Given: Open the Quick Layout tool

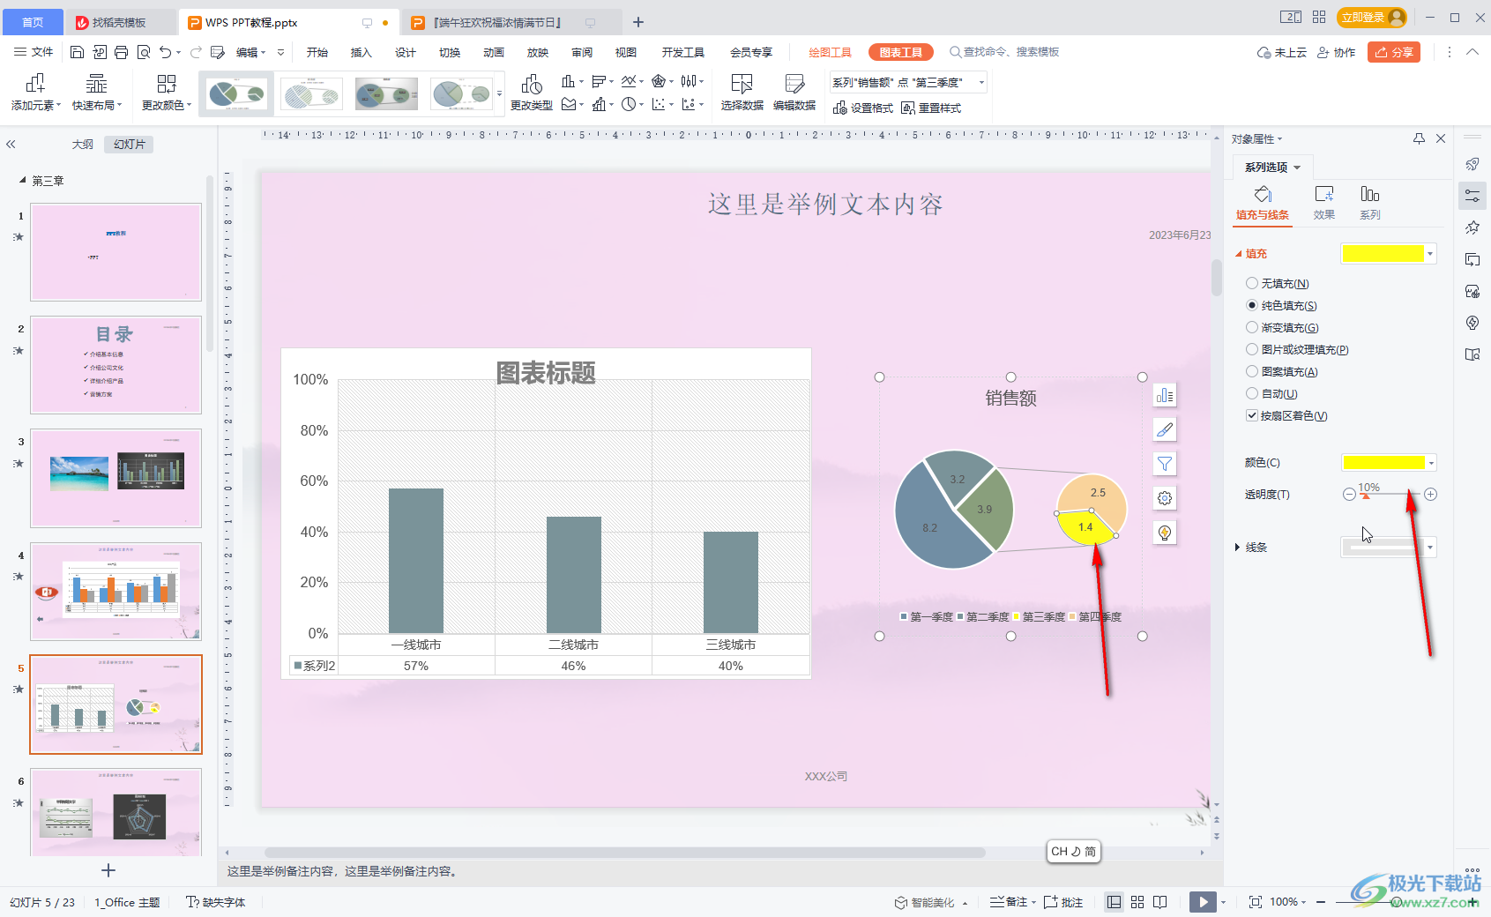Looking at the screenshot, I should (96, 93).
